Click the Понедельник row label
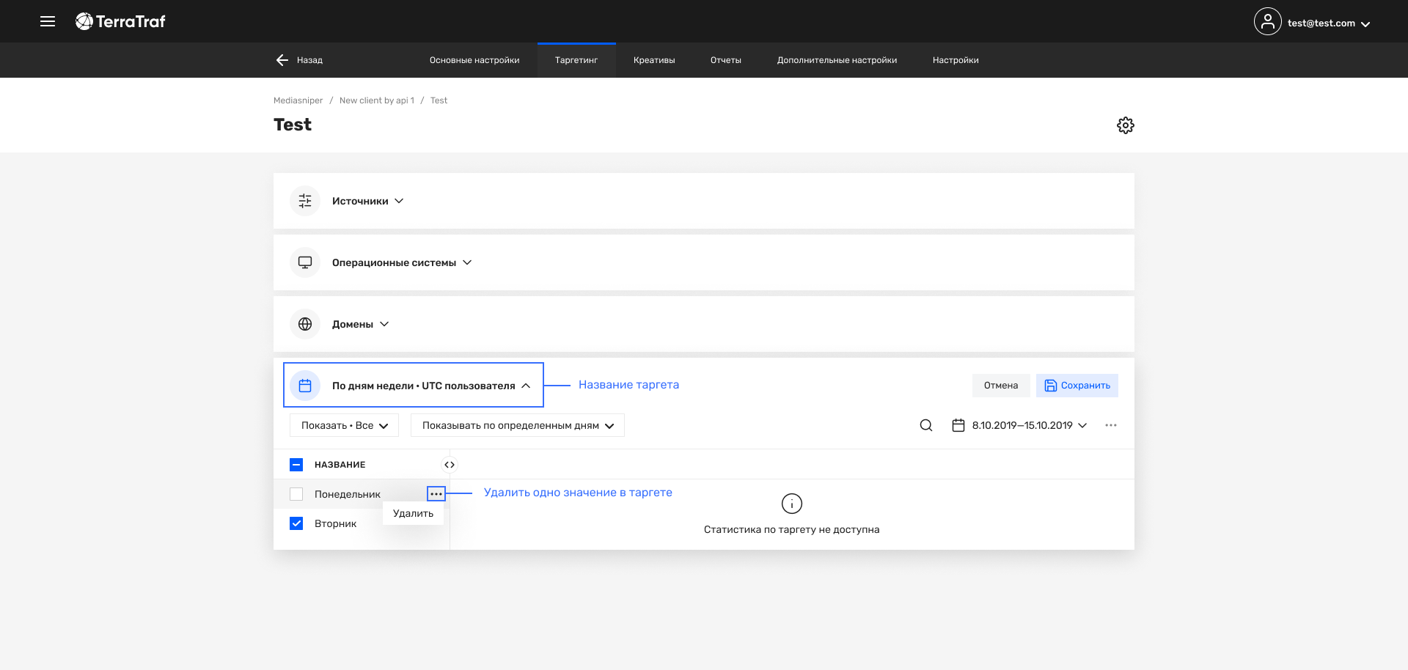Viewport: 1408px width, 670px height. pyautogui.click(x=348, y=494)
